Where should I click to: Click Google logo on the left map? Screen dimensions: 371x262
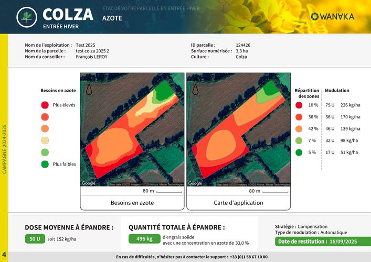pos(89,183)
